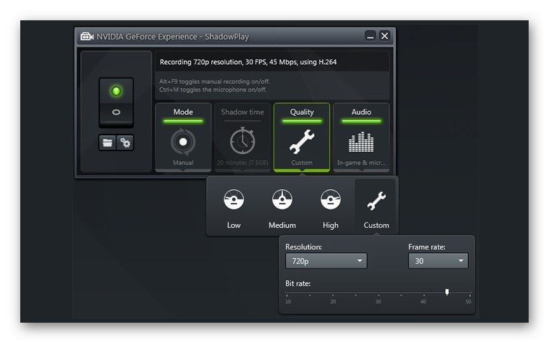Click the recording status text line

point(248,62)
